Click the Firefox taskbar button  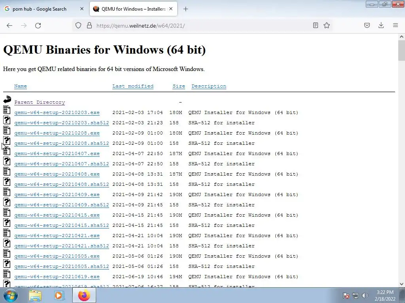click(x=84, y=295)
